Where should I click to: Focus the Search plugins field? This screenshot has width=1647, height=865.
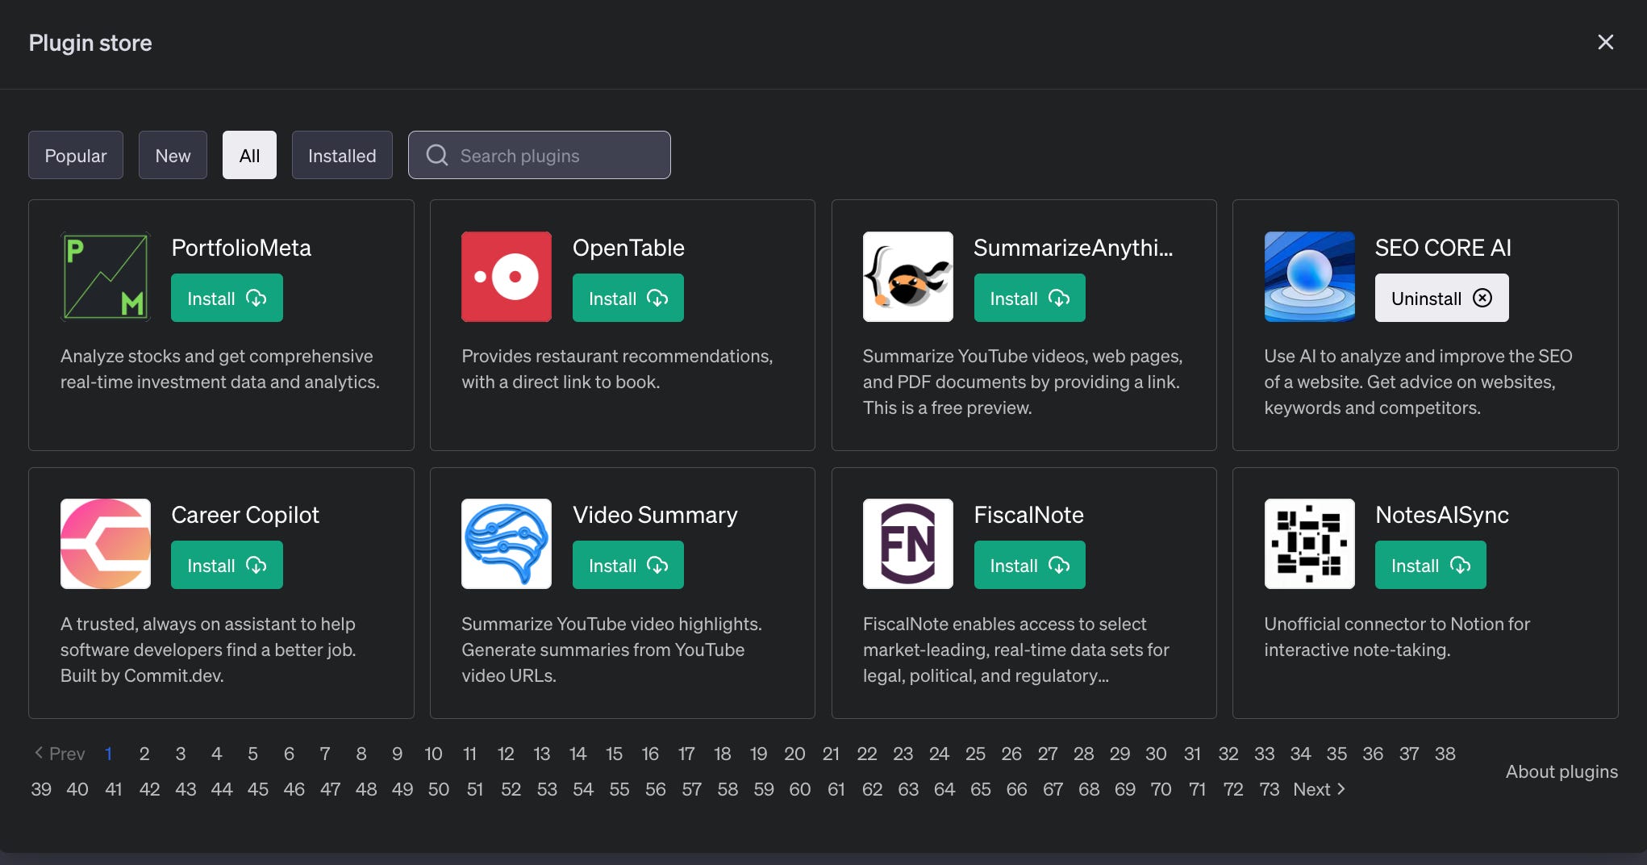coord(540,155)
